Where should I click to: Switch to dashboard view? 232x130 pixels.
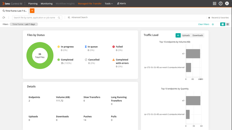tap(222, 24)
